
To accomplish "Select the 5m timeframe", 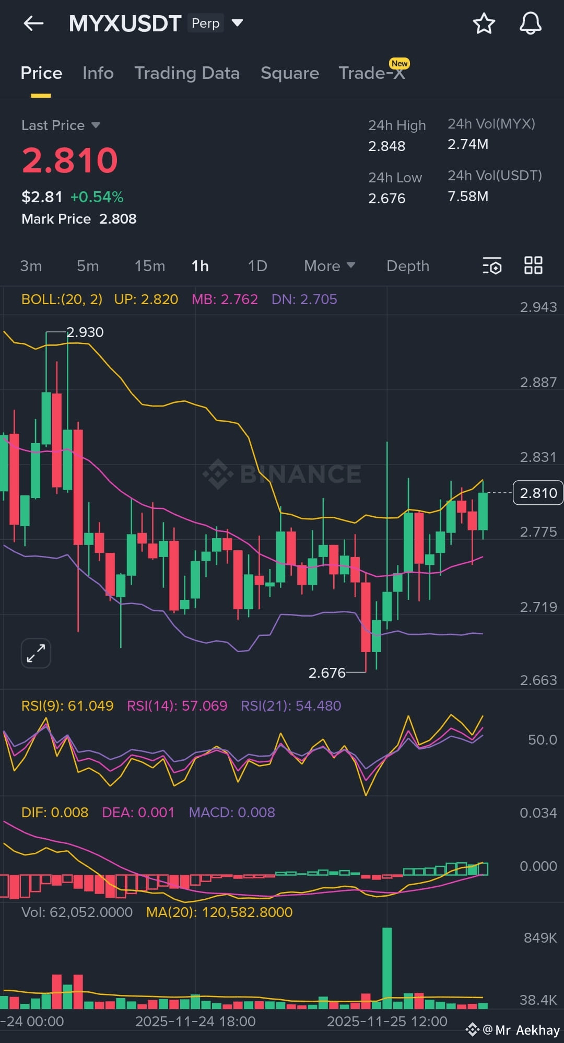I will 88,266.
